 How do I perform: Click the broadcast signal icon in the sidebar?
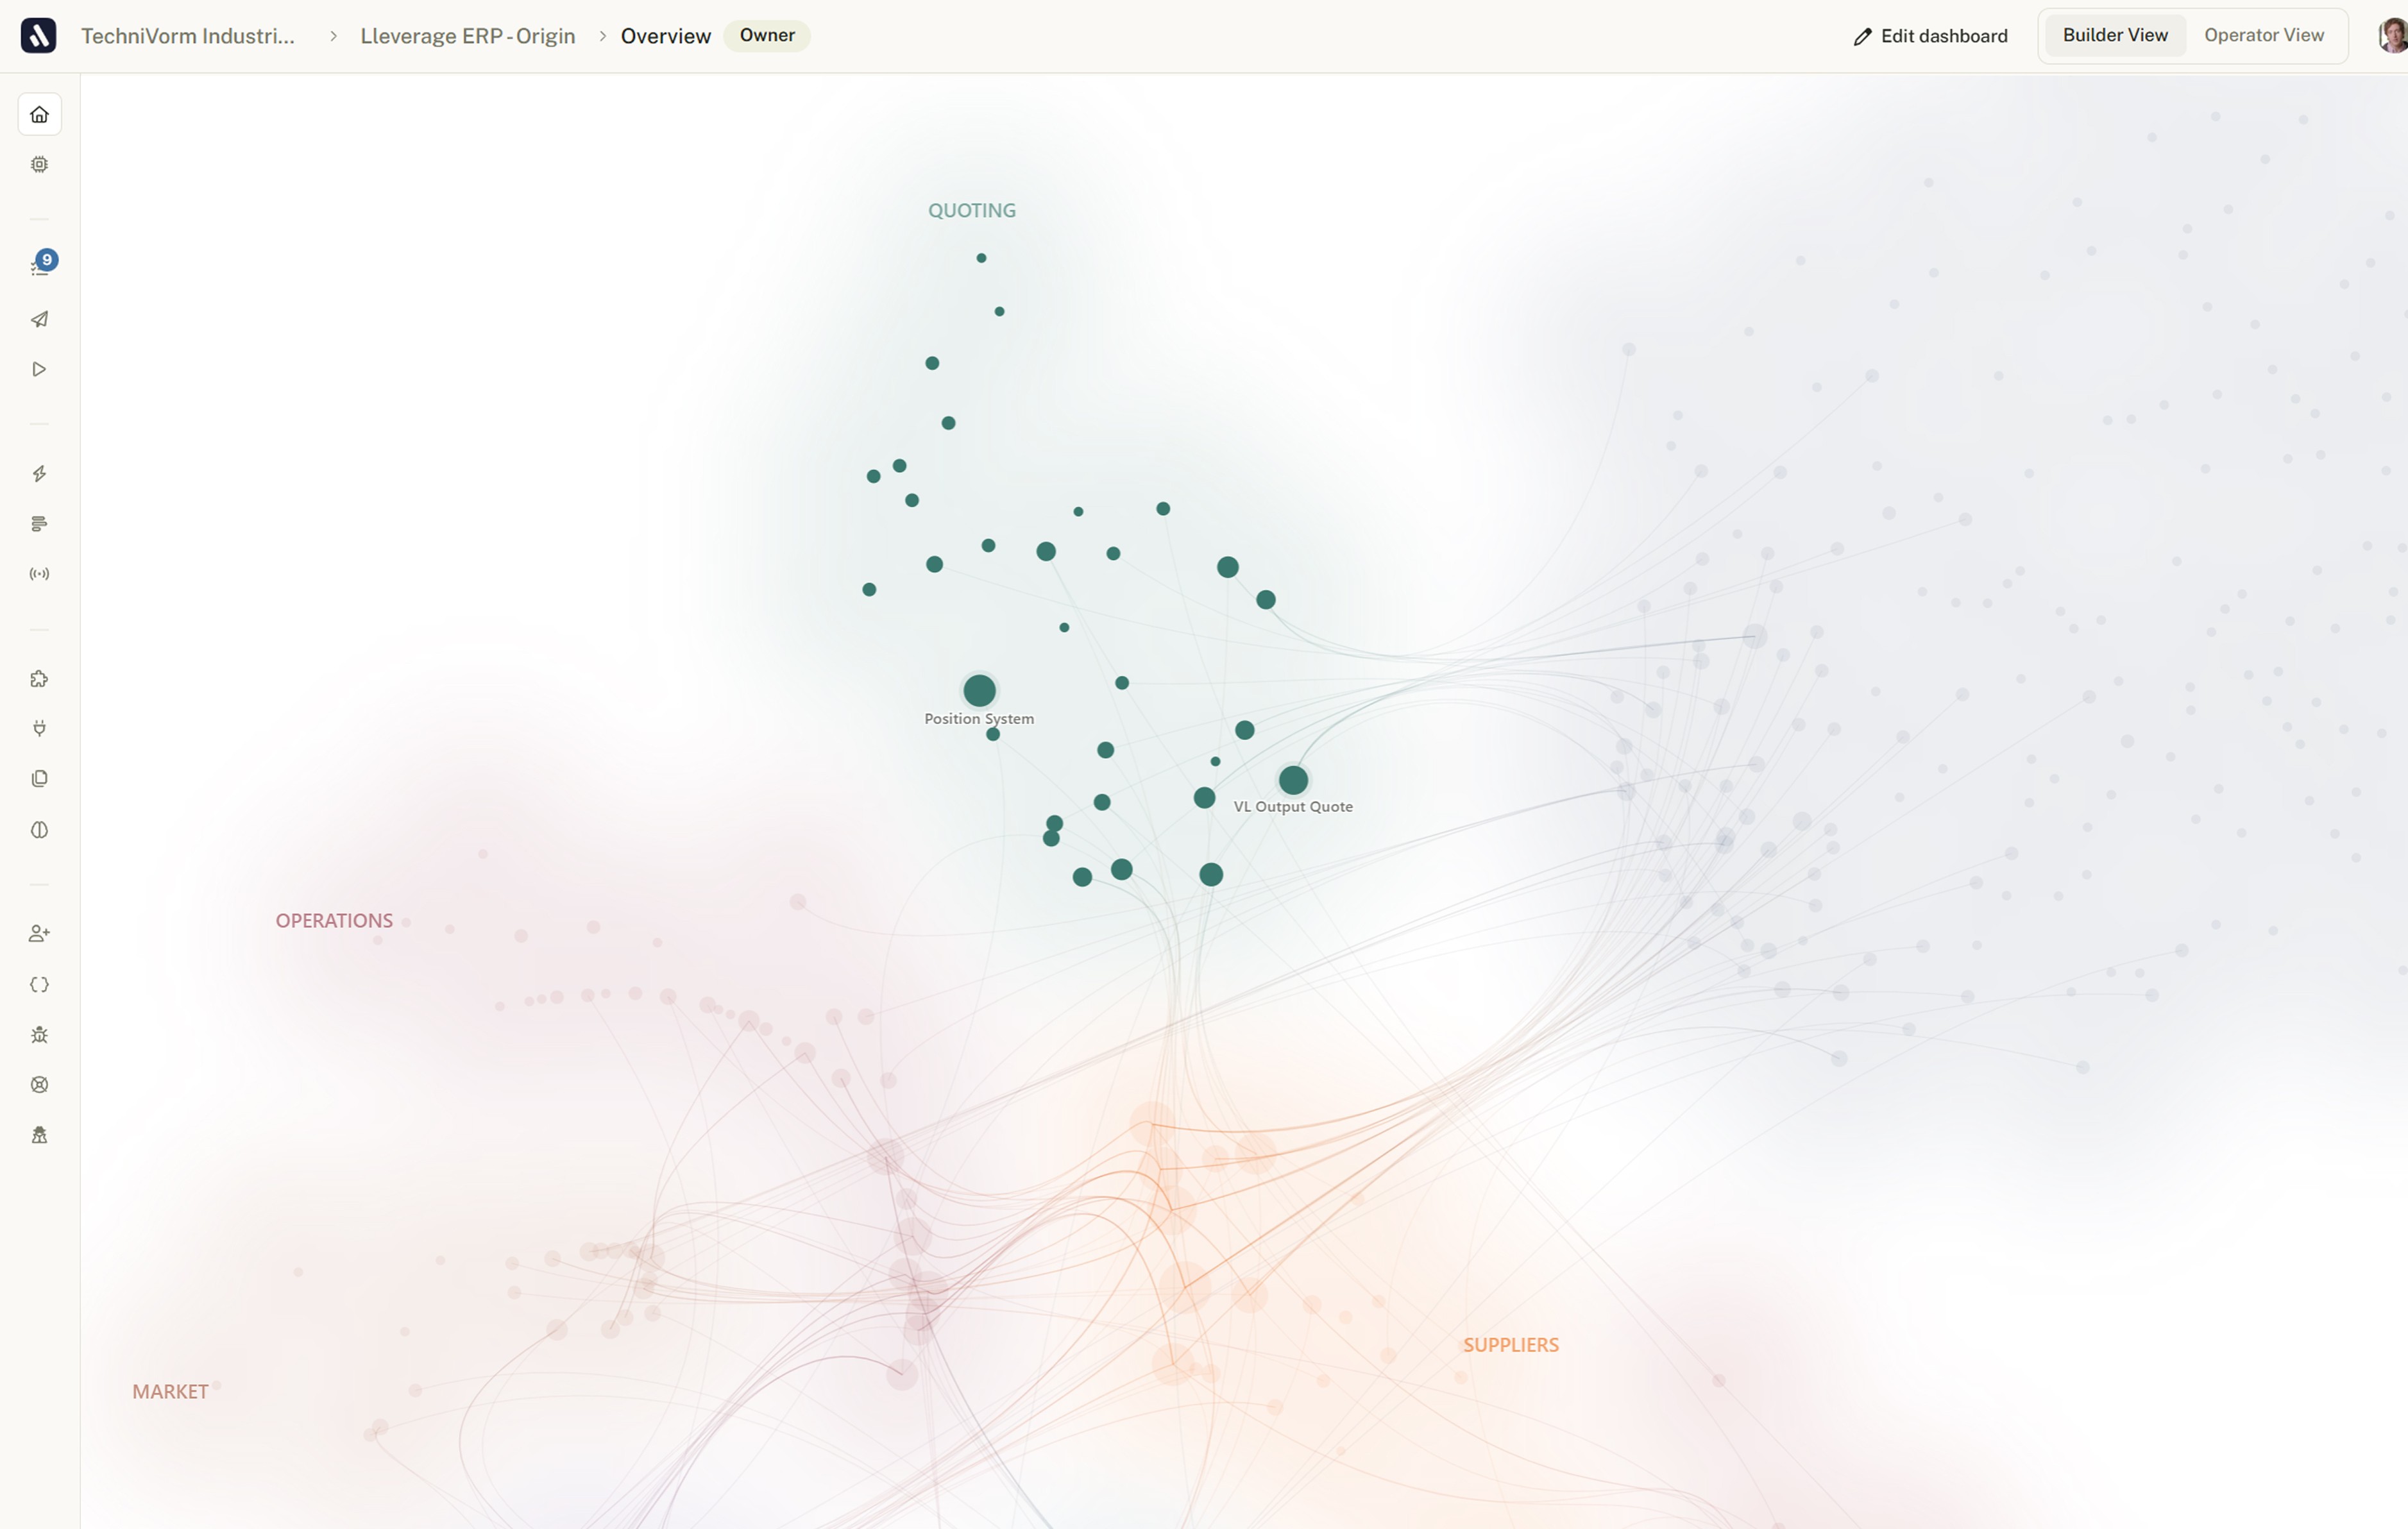[x=39, y=574]
